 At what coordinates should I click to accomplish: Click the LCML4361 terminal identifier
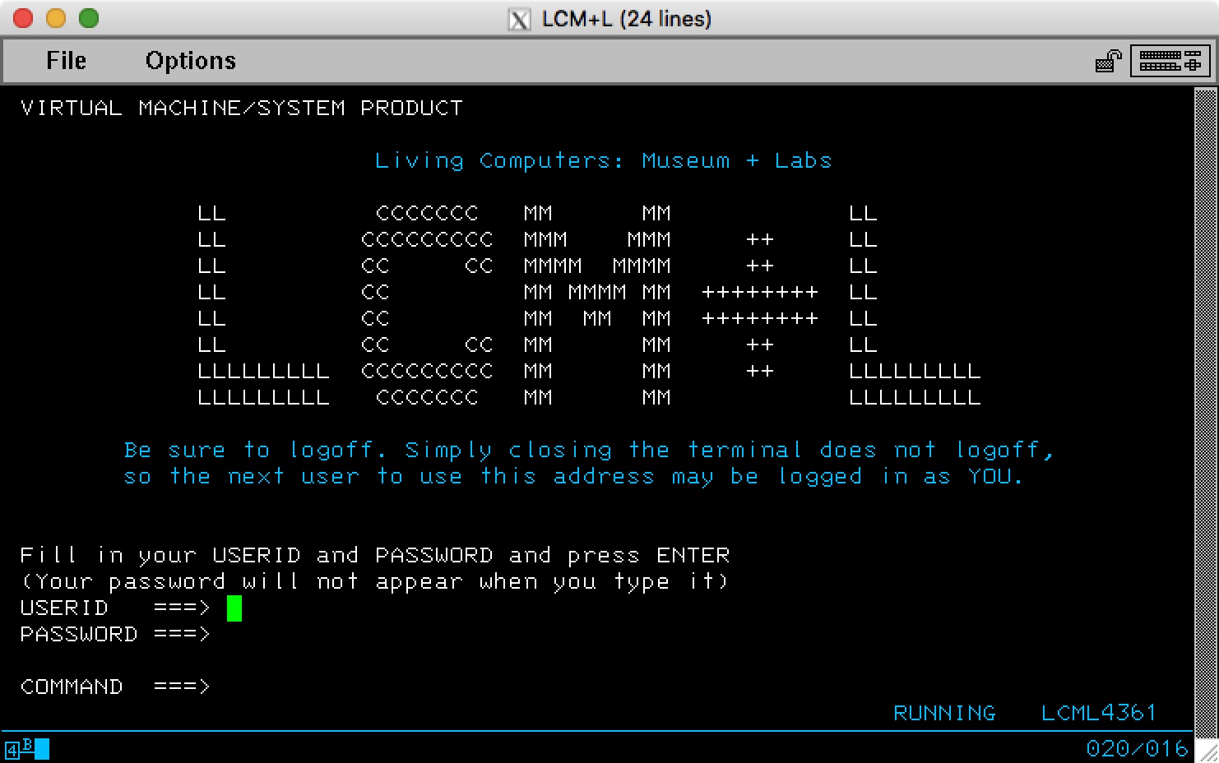coord(1099,713)
